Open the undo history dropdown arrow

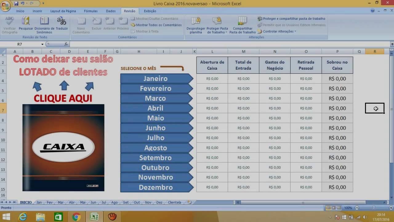pos(26,4)
